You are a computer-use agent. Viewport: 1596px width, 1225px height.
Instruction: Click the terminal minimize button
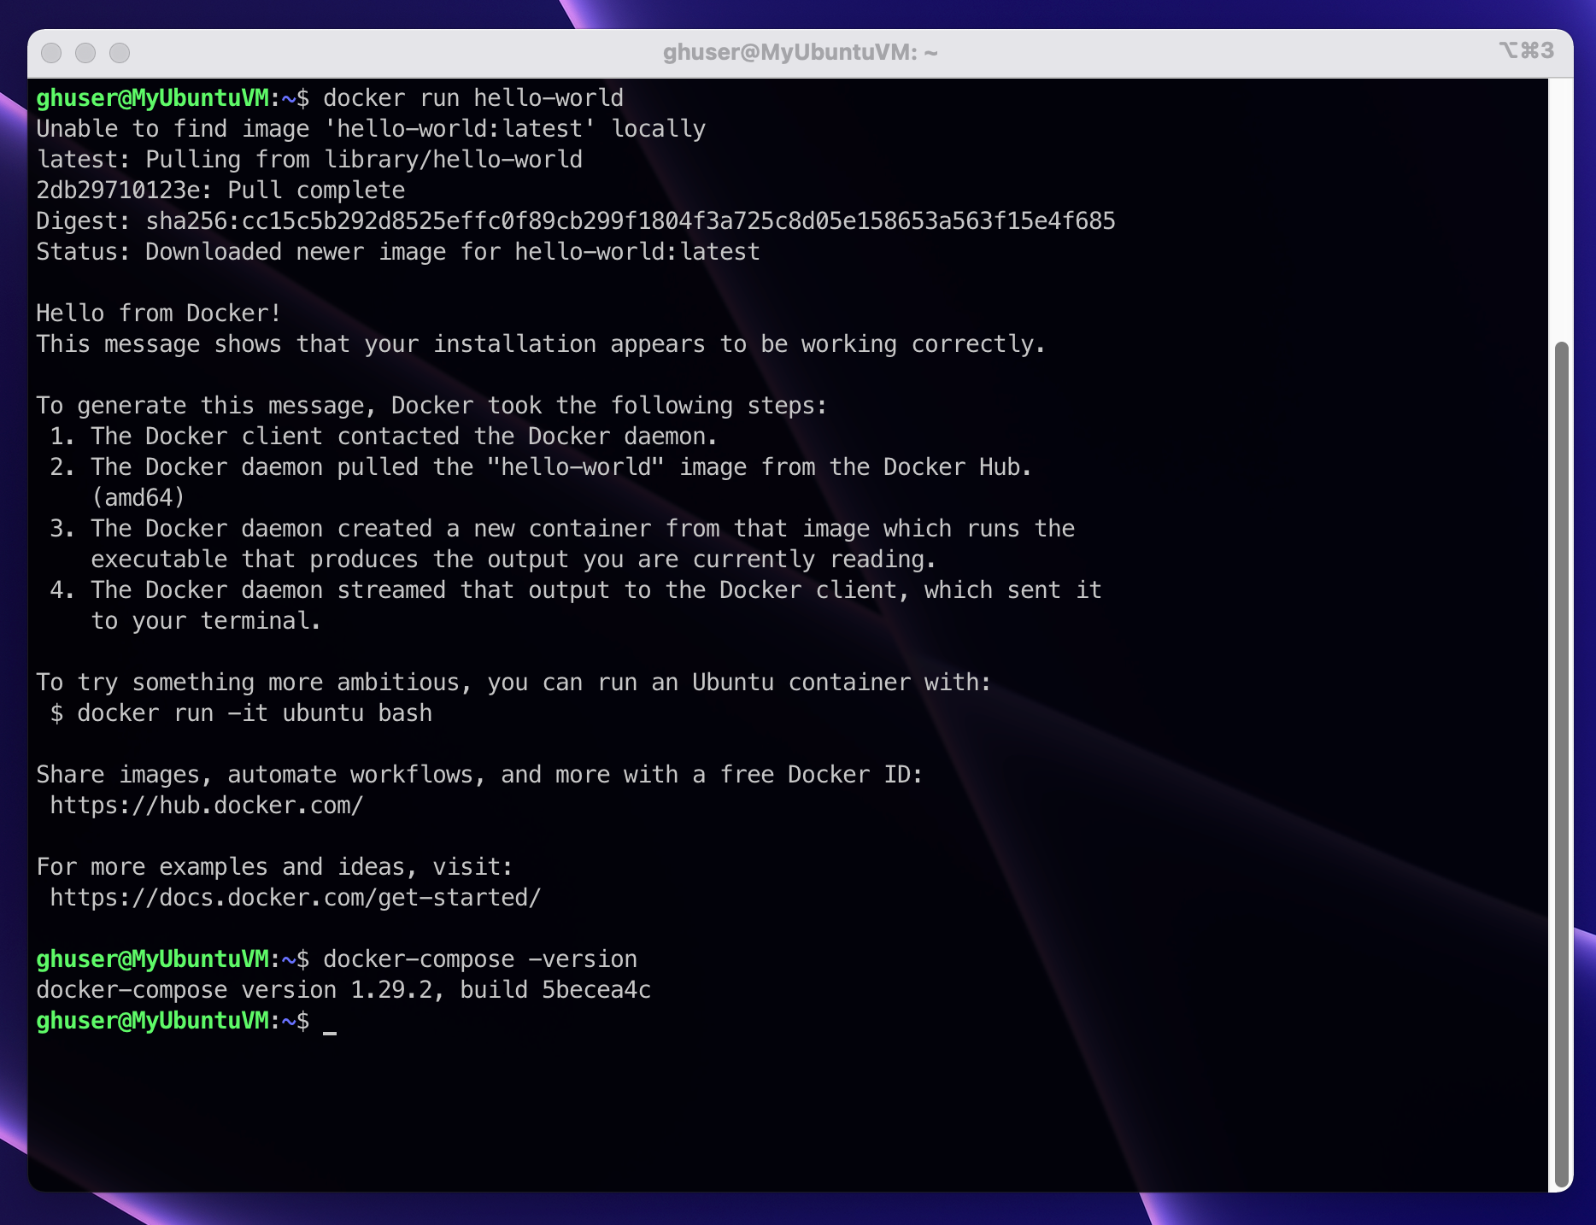point(85,53)
